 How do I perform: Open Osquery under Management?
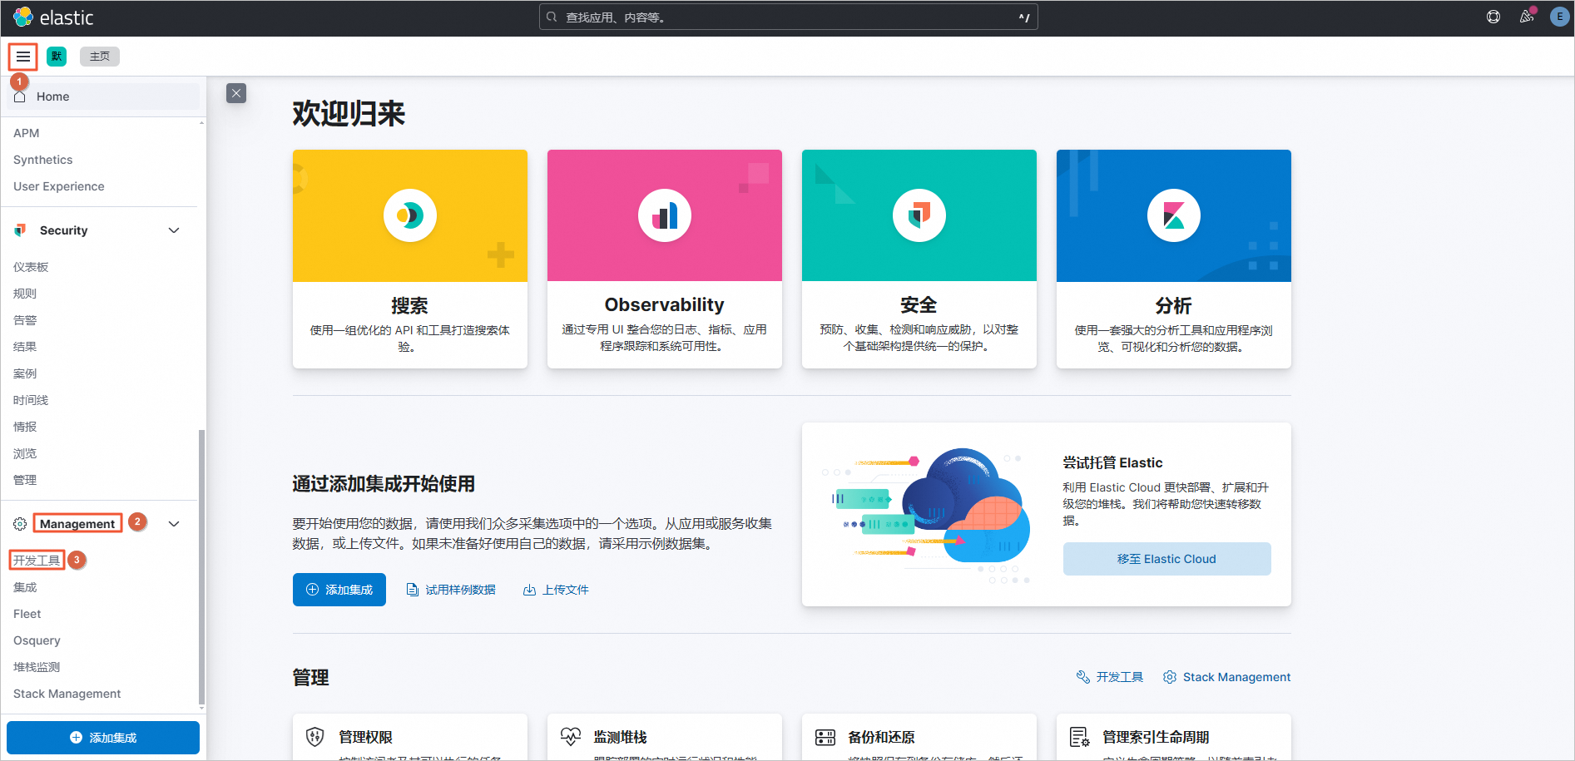[37, 640]
